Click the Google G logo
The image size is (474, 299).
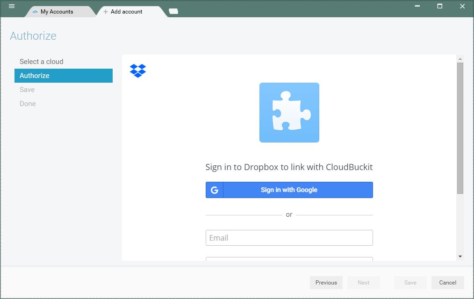pyautogui.click(x=214, y=190)
